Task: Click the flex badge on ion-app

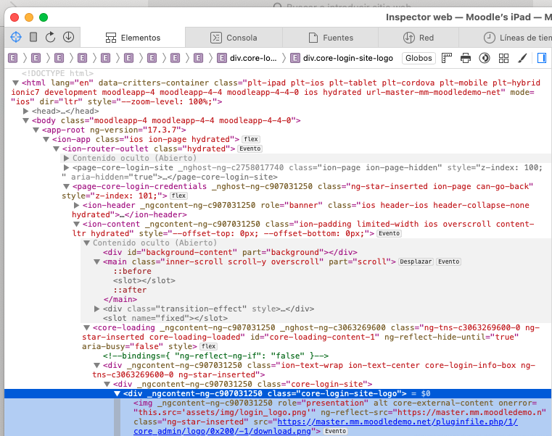Action: pos(251,139)
